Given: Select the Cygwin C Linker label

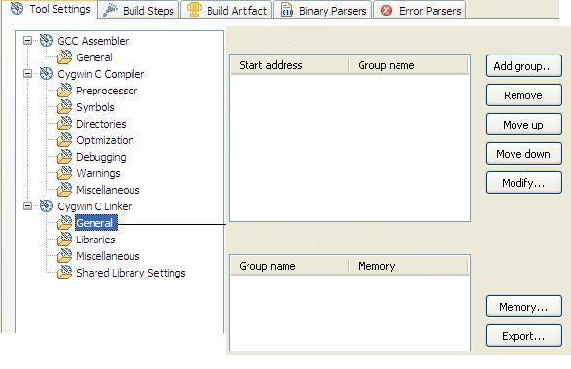Looking at the screenshot, I should tap(95, 206).
